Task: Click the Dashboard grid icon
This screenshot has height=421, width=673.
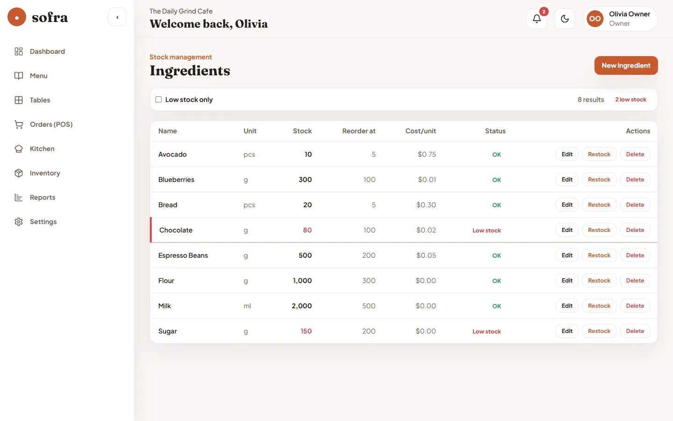Action: (19, 51)
